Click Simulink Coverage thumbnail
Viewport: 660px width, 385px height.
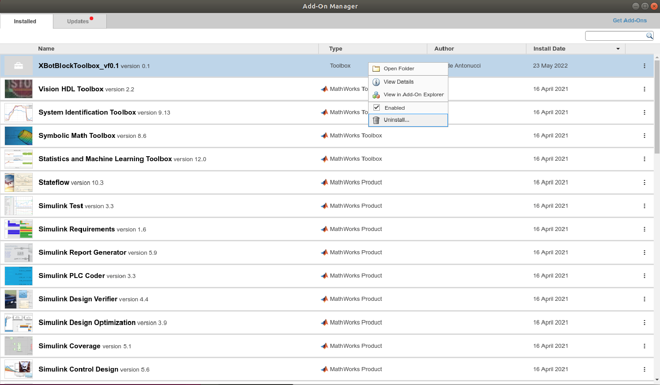click(x=18, y=346)
